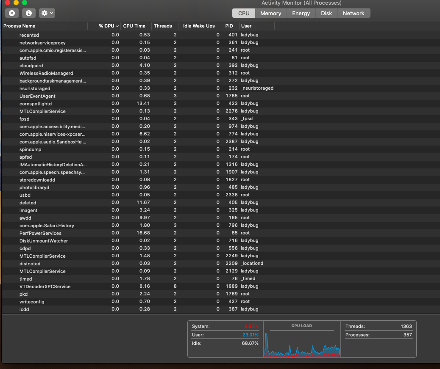Image resolution: width=440 pixels, height=369 pixels.
Task: Switch to the Energy tab
Action: 301,13
